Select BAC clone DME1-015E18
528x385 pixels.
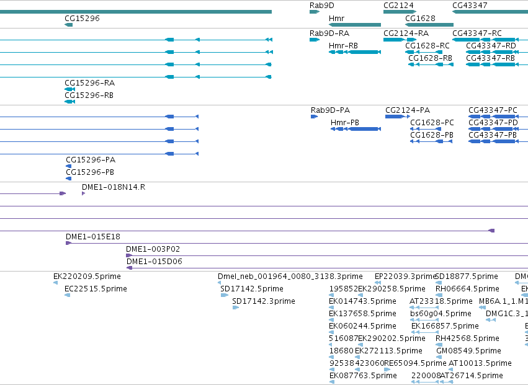tap(93, 237)
